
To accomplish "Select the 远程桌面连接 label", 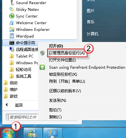I will (x=27, y=50).
